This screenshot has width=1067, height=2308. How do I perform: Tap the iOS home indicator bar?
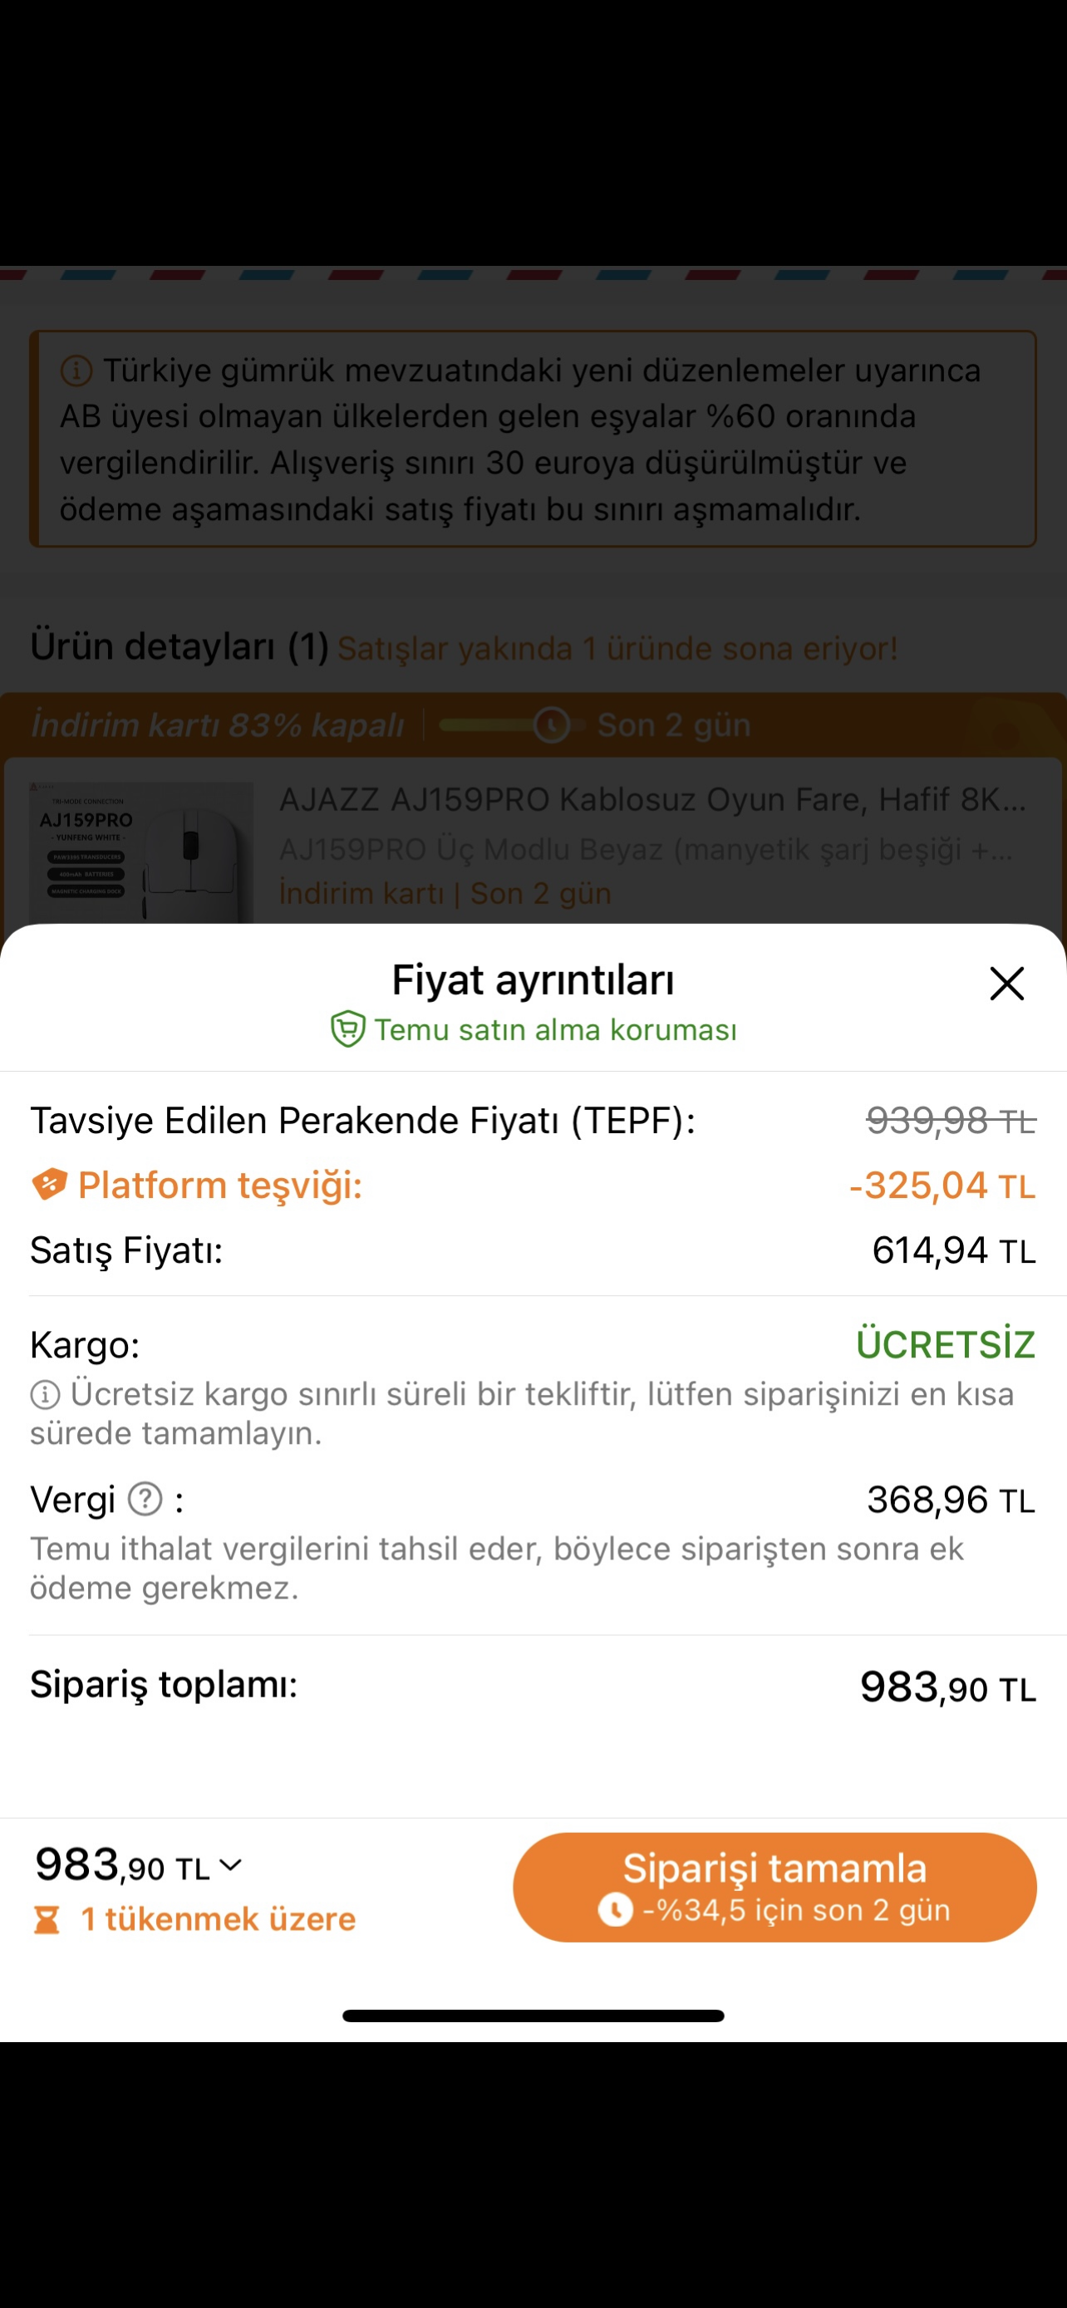533,2016
